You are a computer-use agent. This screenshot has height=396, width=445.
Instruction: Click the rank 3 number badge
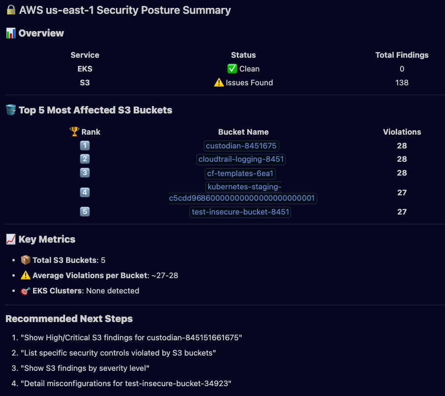coord(84,173)
